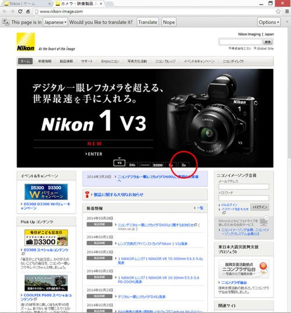Click the Translate button
The width and height of the screenshot is (291, 313).
(x=148, y=22)
